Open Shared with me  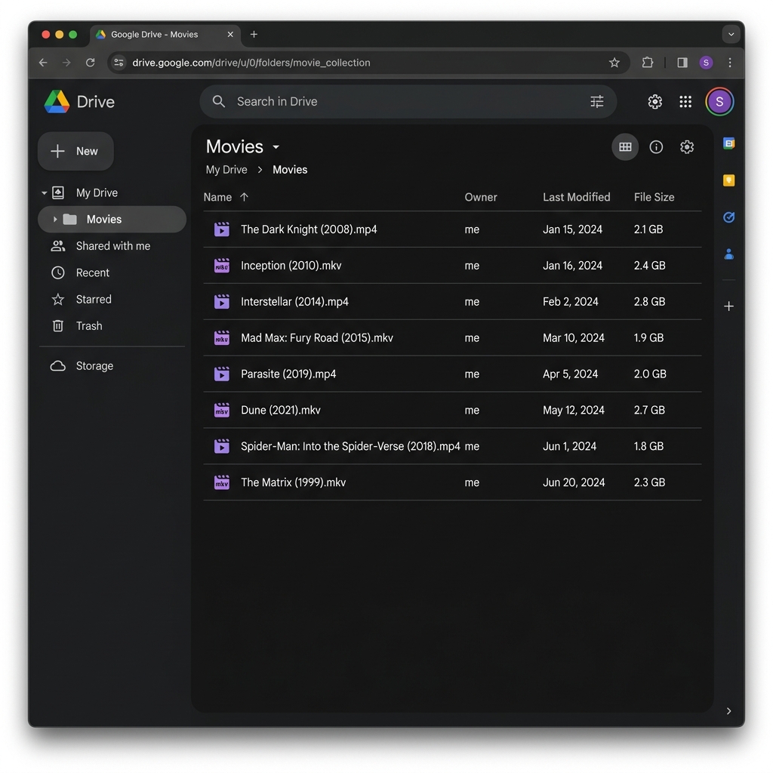point(113,246)
